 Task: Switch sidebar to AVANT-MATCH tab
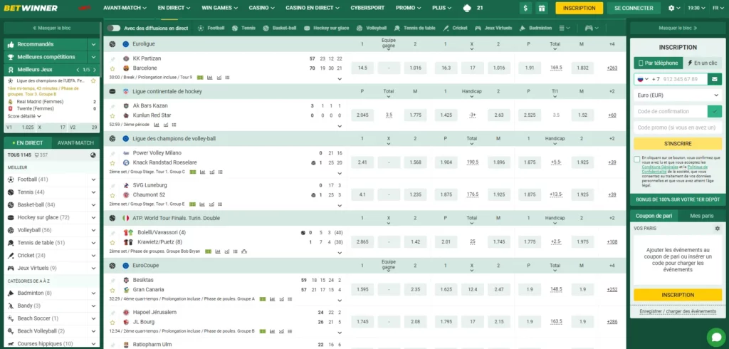coord(75,143)
